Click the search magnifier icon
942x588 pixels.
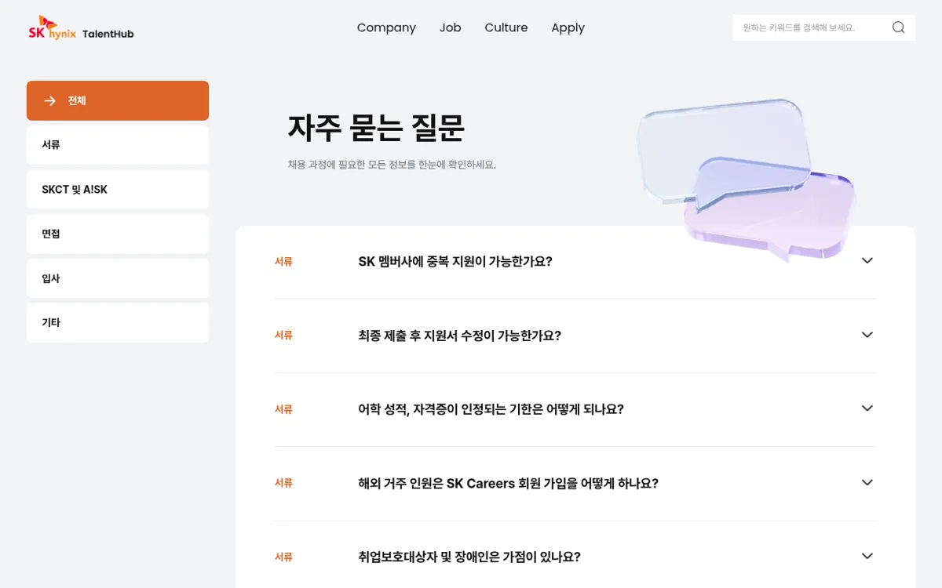click(899, 27)
